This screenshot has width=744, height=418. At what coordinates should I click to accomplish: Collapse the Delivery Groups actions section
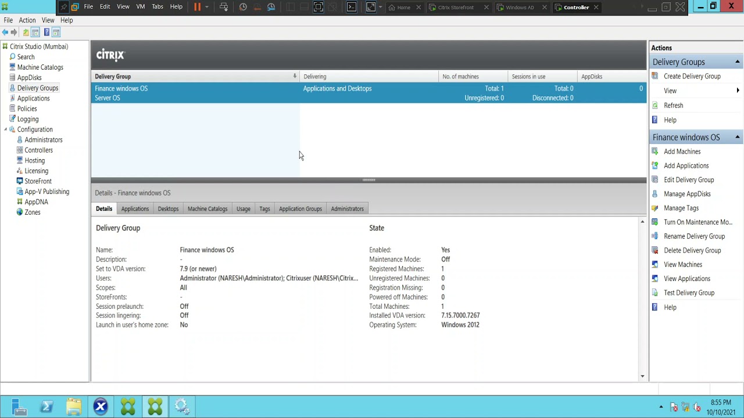(737, 62)
